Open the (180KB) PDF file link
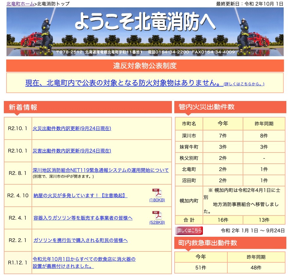The height and width of the screenshot is (275, 289). (x=157, y=200)
